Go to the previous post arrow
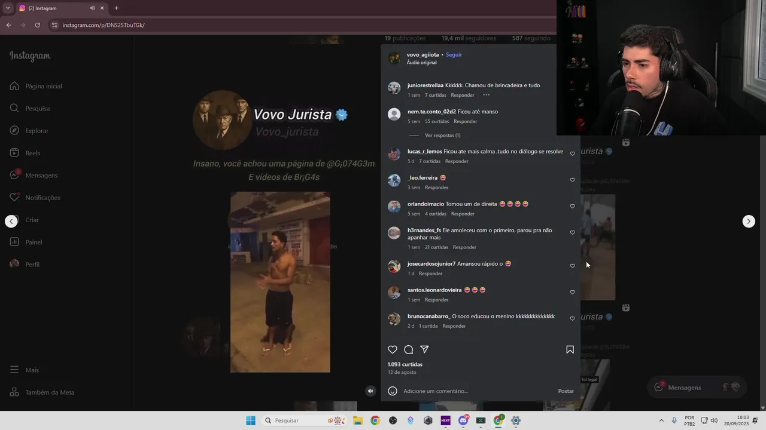 tap(11, 221)
